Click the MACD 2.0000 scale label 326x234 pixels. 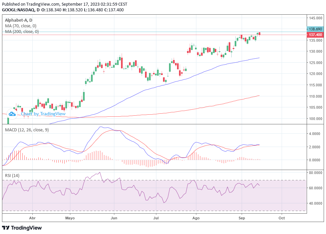(315, 147)
